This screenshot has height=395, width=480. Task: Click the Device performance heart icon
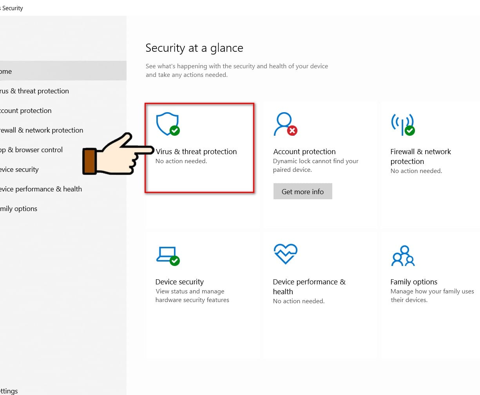(285, 254)
